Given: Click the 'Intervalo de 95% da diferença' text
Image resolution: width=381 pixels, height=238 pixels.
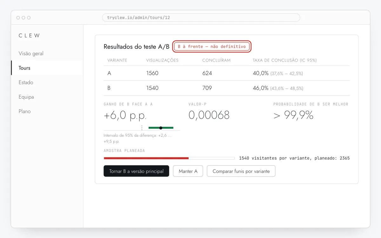Looking at the screenshot, I should pos(137,138).
